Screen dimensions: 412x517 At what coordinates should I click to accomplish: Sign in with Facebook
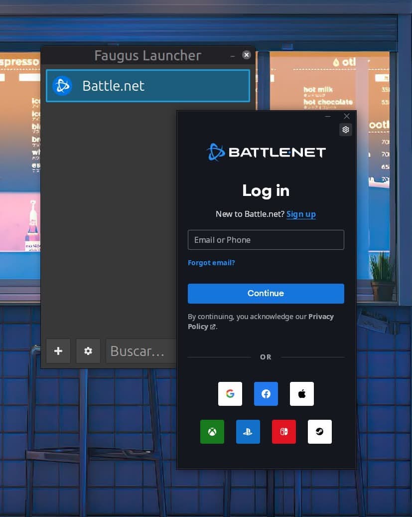pos(266,393)
